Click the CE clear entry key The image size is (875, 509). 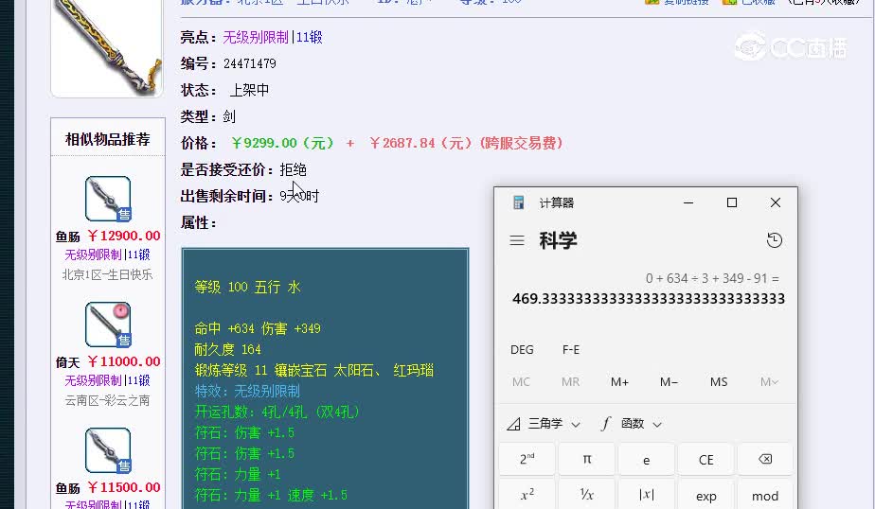coord(705,459)
